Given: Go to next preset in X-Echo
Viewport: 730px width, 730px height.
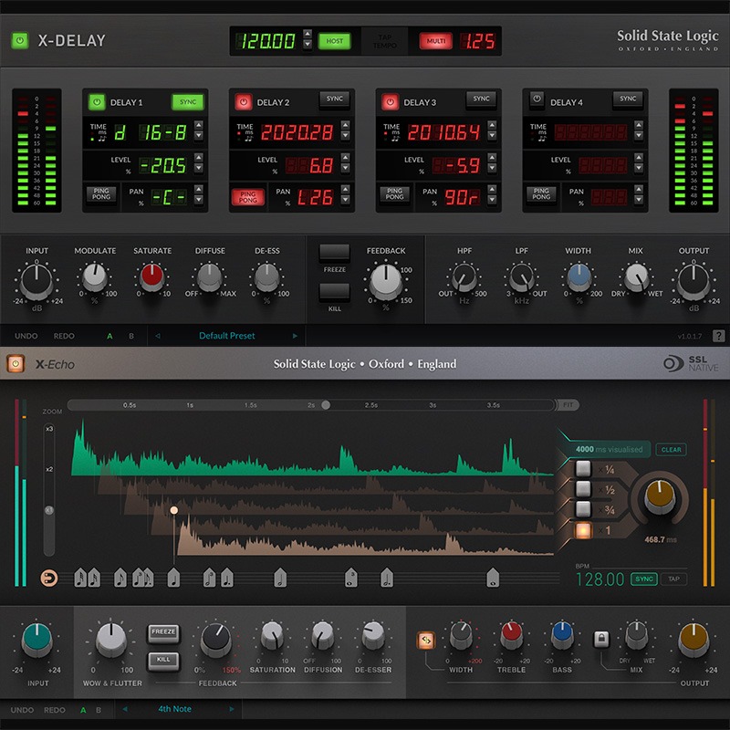Looking at the screenshot, I should pos(232,709).
